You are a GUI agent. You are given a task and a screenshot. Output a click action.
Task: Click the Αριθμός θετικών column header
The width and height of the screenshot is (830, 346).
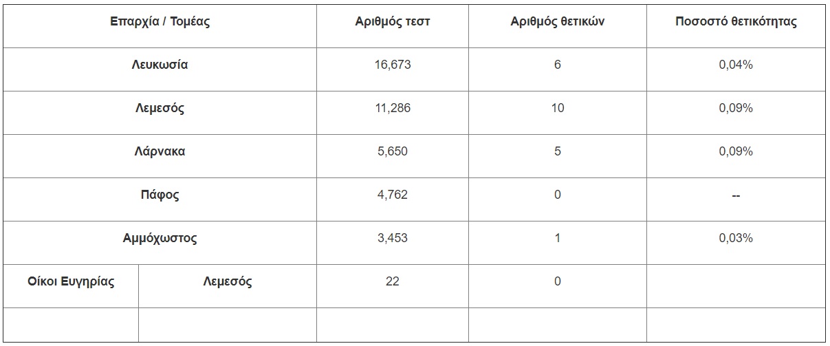coord(557,22)
